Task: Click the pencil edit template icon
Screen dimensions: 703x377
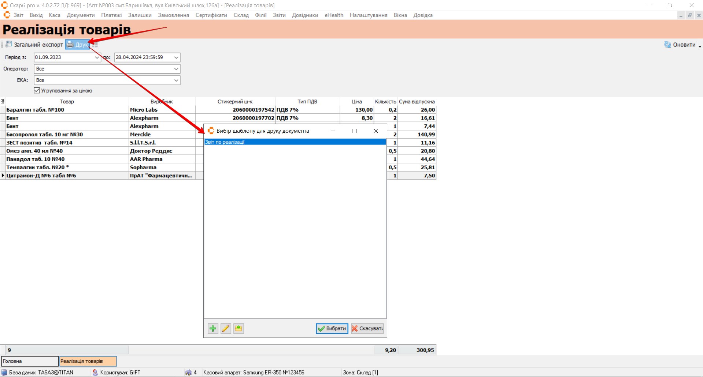Action: (226, 328)
